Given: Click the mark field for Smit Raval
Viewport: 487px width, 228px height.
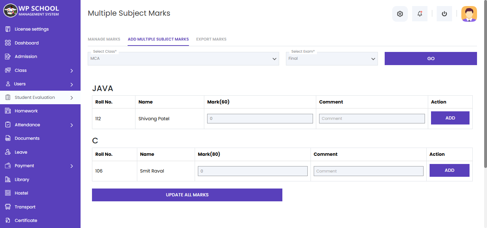Looking at the screenshot, I should pos(252,171).
